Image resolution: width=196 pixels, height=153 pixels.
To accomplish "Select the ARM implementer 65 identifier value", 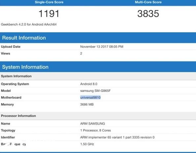I will (117, 137).
